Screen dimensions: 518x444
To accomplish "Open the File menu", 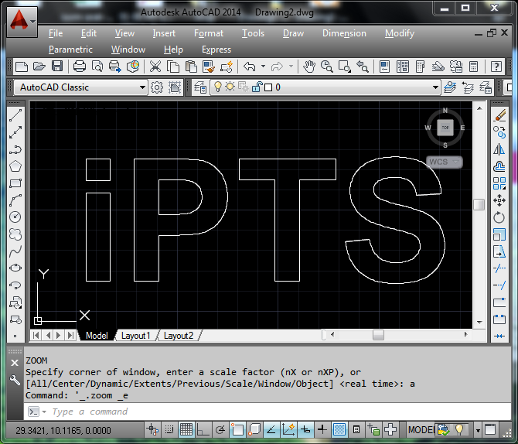I will pos(56,33).
